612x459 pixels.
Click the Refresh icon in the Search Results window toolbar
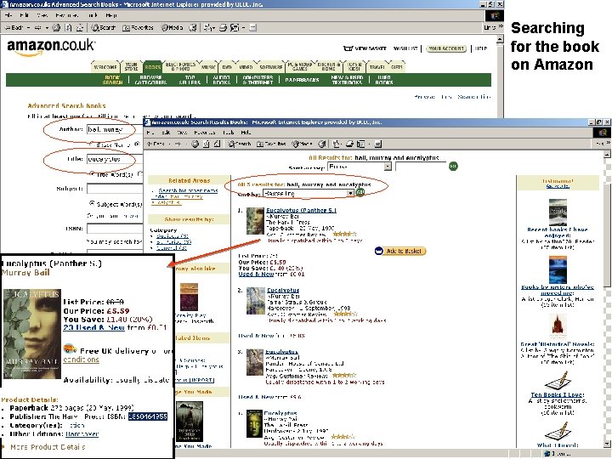(x=206, y=144)
